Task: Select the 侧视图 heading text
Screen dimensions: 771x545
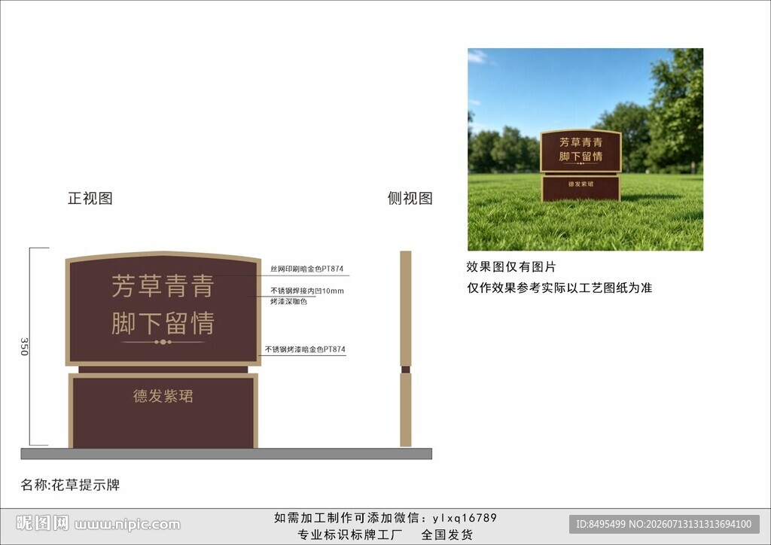Action: click(410, 199)
